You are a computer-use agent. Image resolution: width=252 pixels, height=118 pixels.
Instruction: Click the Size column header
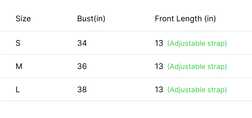point(23,19)
